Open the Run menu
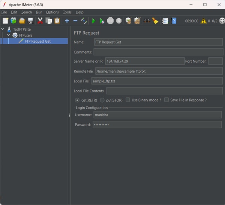The width and height of the screenshot is (225, 205). point(39,12)
